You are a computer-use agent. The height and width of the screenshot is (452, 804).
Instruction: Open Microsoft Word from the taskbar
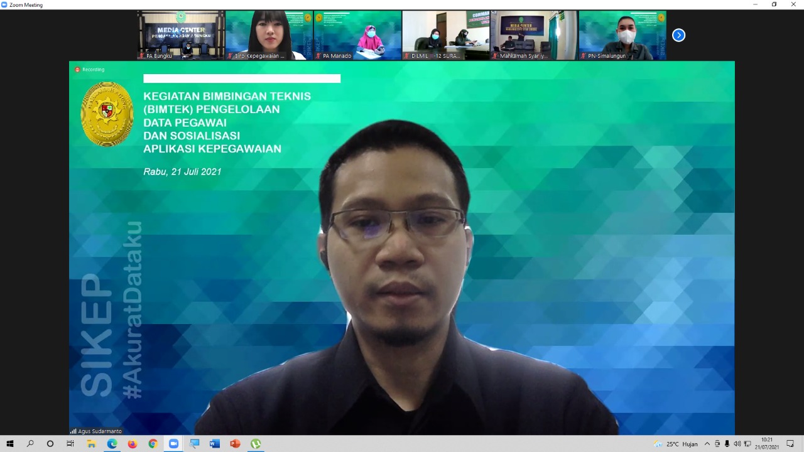tap(214, 444)
